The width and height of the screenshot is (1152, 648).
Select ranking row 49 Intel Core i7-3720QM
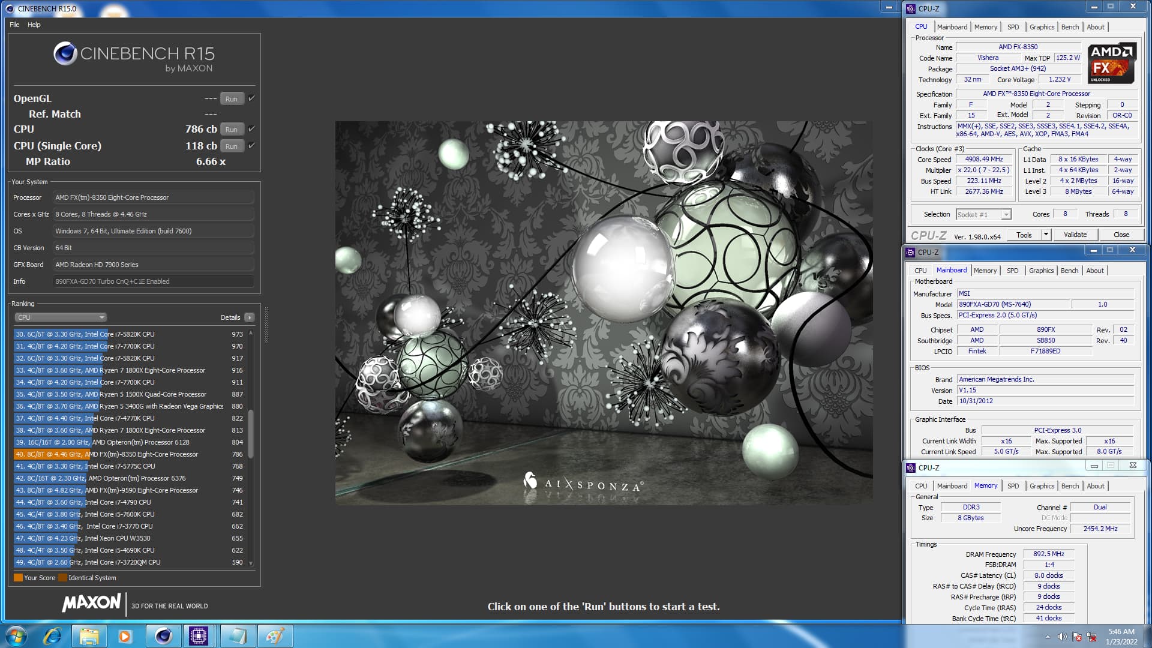[x=129, y=562]
